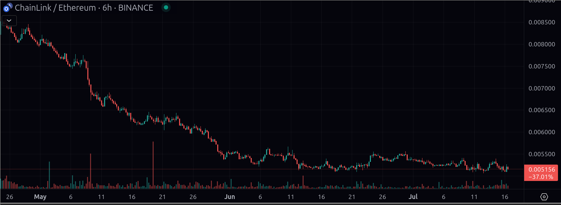
Task: Expand the collapsed legend chevron
Action: pyautogui.click(x=9, y=20)
